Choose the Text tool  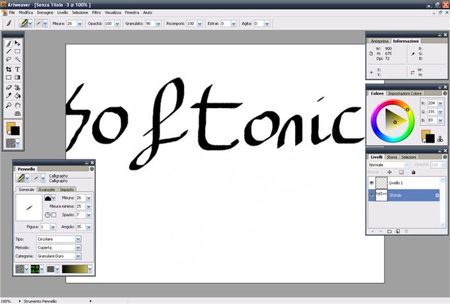tap(17, 70)
